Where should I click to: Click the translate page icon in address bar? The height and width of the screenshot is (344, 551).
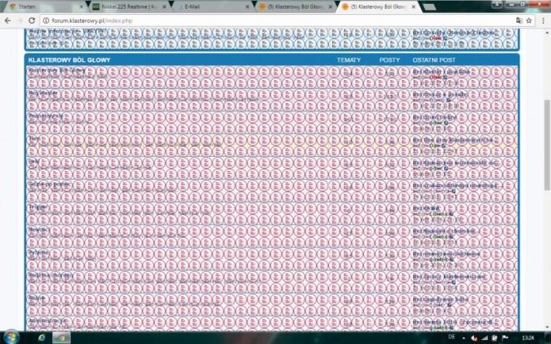(x=519, y=20)
